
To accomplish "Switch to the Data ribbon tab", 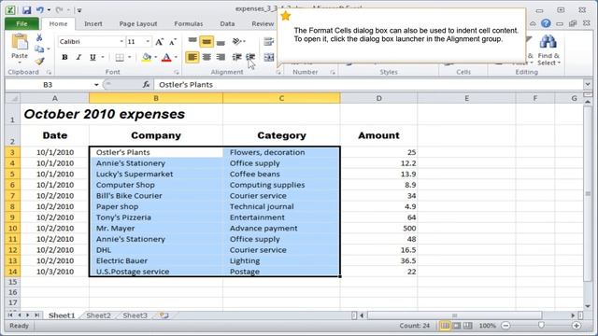I will (x=227, y=23).
